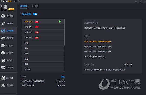Open 硬件监控 sidebar menu label

point(10,16)
